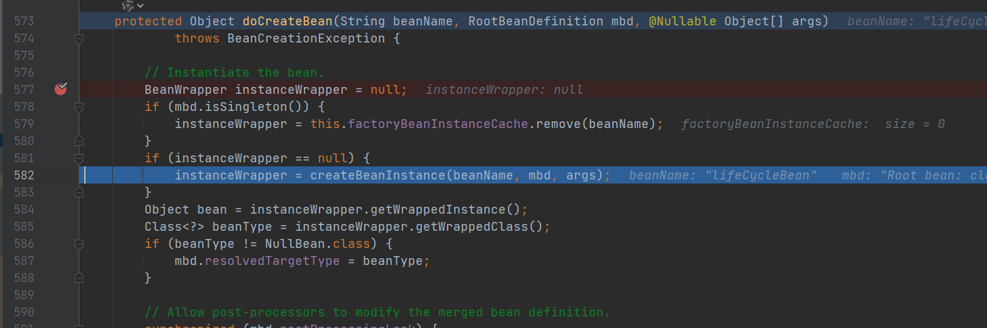The width and height of the screenshot is (987, 328).
Task: Click line number 585 in the gutter
Action: pyautogui.click(x=23, y=227)
